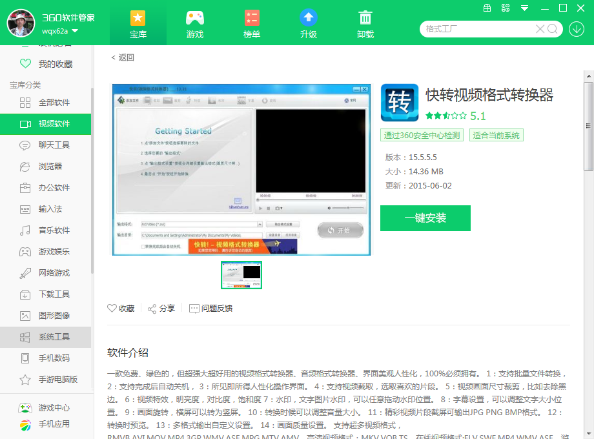Click the 格式工厂 search field

pyautogui.click(x=477, y=29)
